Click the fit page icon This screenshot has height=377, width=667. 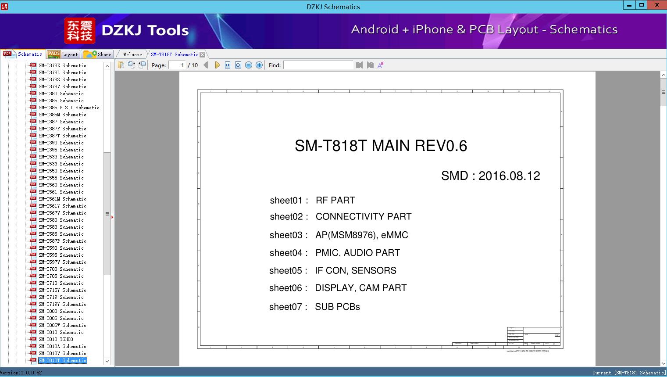[238, 65]
